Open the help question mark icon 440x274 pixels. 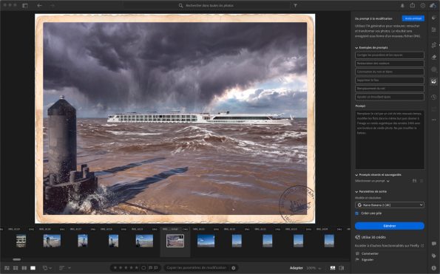tap(422, 5)
